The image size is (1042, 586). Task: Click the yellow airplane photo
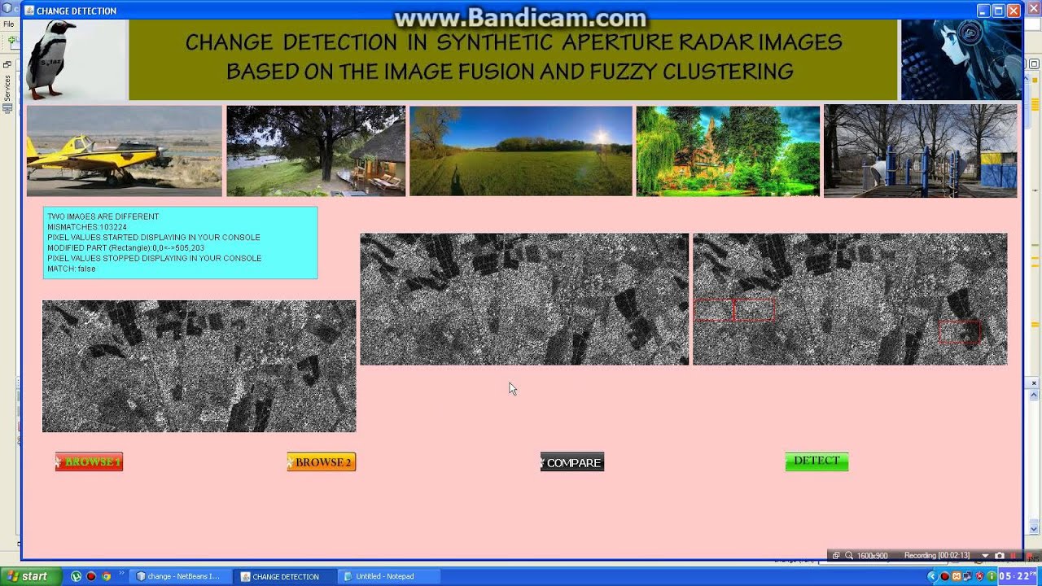point(124,151)
